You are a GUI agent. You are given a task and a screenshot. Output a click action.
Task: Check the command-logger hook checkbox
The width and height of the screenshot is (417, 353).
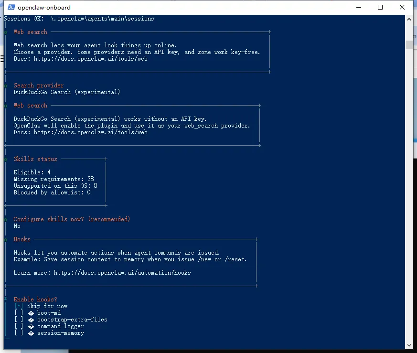point(19,326)
